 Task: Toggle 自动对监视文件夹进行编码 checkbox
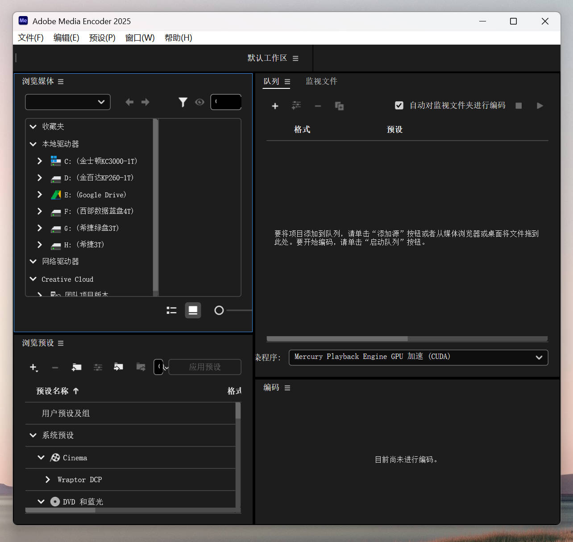click(x=399, y=105)
